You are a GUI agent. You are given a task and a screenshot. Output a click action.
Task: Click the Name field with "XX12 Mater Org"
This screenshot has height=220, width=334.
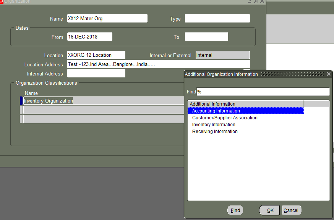[x=107, y=18]
